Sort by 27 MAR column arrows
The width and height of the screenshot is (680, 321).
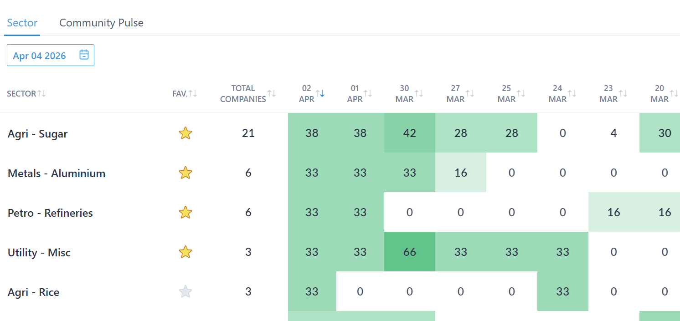pos(470,93)
